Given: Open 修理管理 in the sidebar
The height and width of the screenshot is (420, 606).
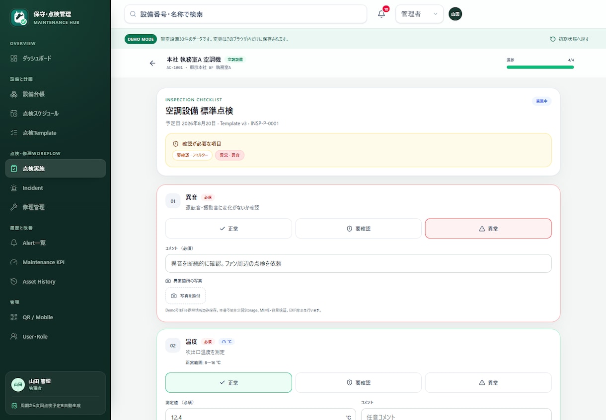Looking at the screenshot, I should click(x=56, y=207).
